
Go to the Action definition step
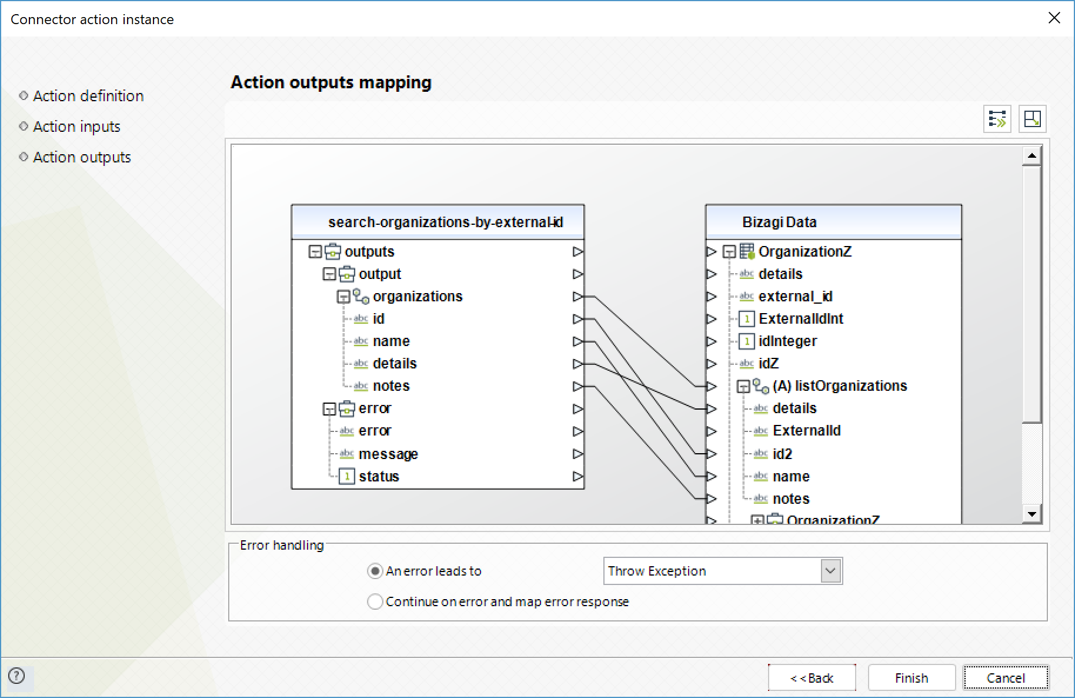(88, 96)
